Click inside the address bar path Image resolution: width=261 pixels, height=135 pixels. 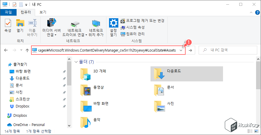107,50
